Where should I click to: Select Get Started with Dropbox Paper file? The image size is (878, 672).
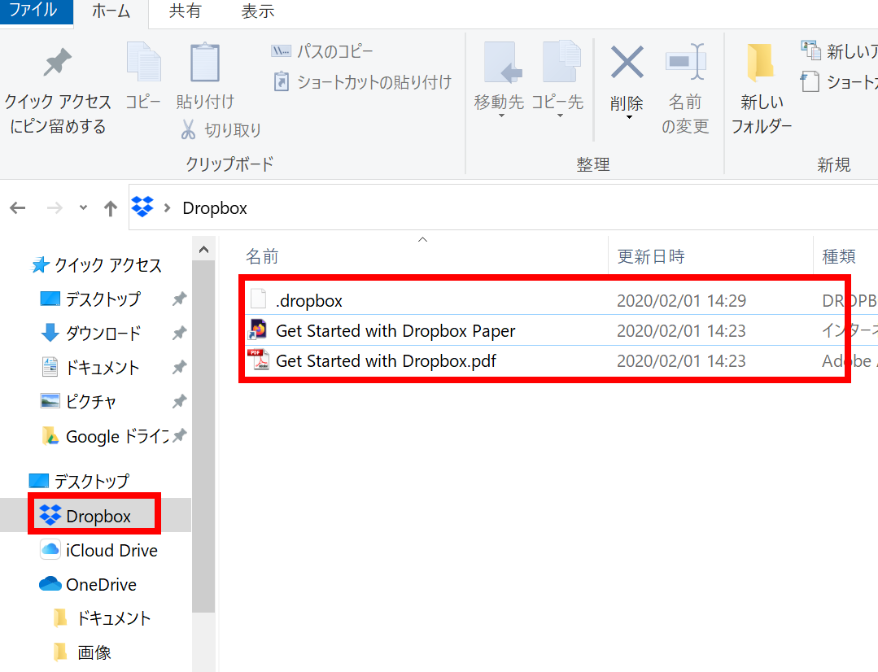[x=395, y=331]
